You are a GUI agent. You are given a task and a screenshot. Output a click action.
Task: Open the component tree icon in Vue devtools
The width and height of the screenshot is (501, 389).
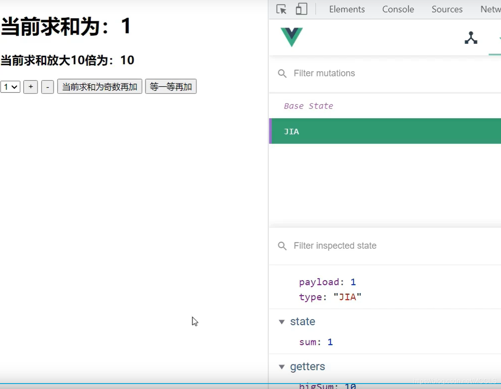click(x=471, y=38)
